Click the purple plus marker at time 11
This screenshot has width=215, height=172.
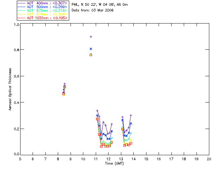click(x=97, y=111)
